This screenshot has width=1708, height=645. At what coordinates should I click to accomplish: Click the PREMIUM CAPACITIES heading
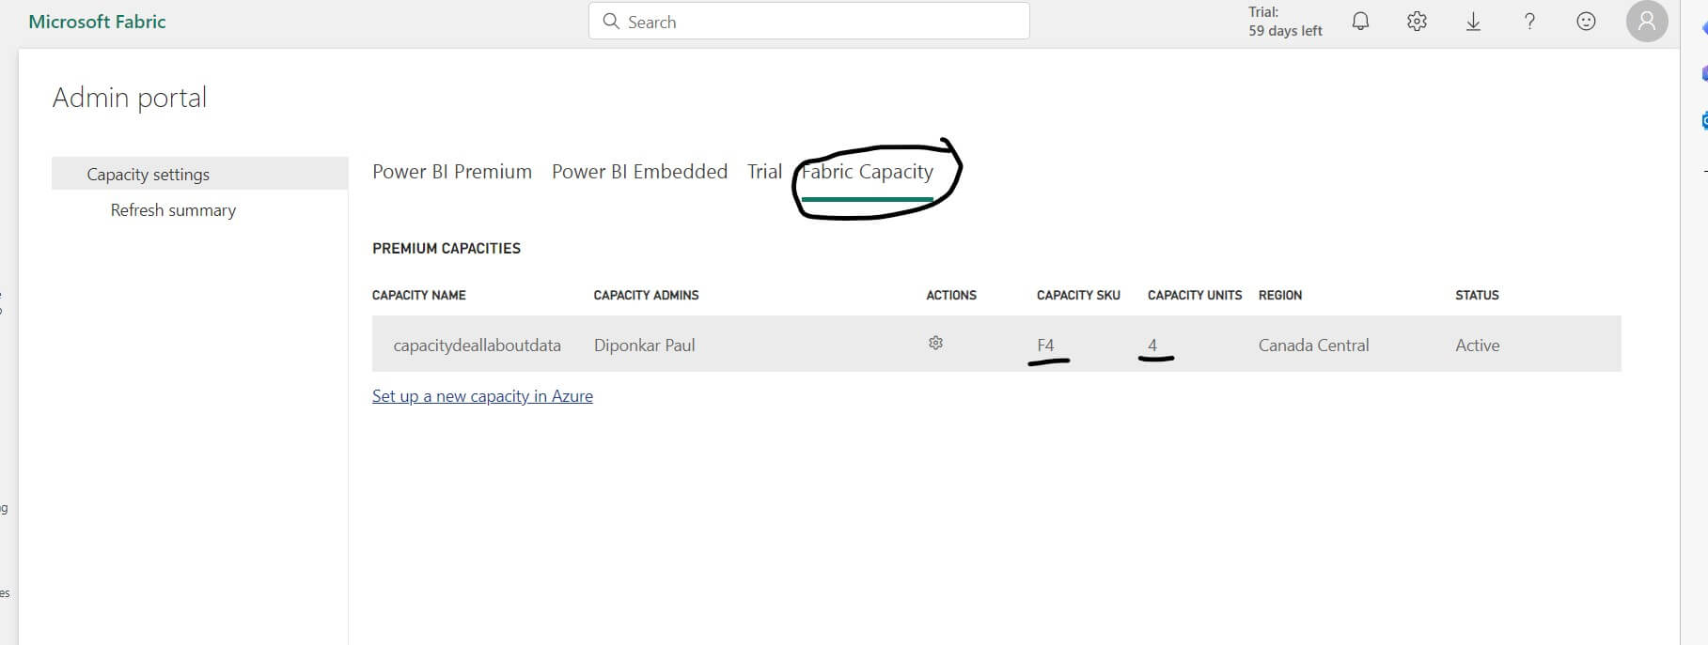click(447, 248)
